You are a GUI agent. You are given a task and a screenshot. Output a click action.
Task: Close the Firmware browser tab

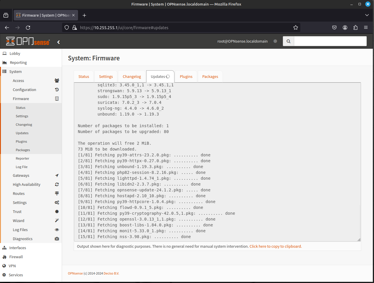[73, 15]
